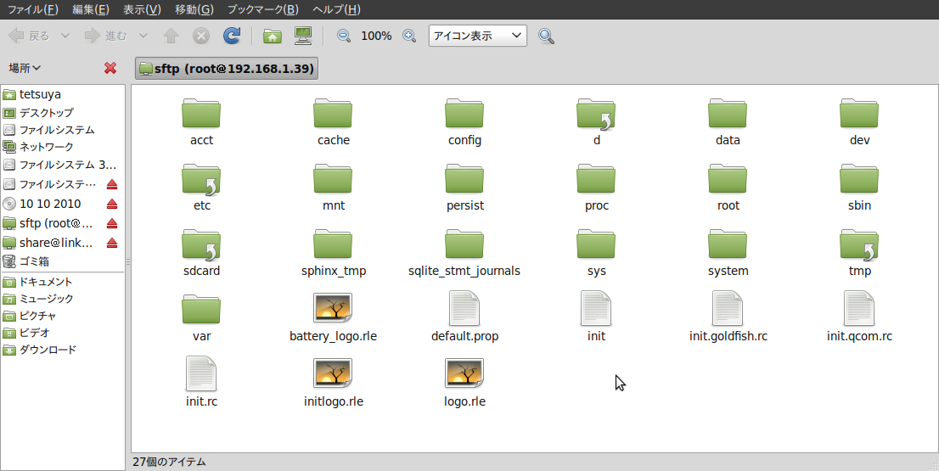The width and height of the screenshot is (939, 471).
Task: Select ビデオ bookmark in sidebar
Action: pyautogui.click(x=62, y=333)
